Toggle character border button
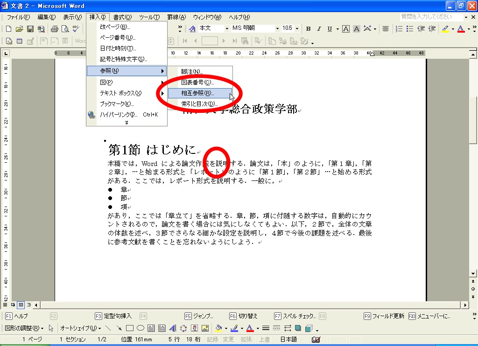Image resolution: width=478 pixels, height=346 pixels. point(346,28)
